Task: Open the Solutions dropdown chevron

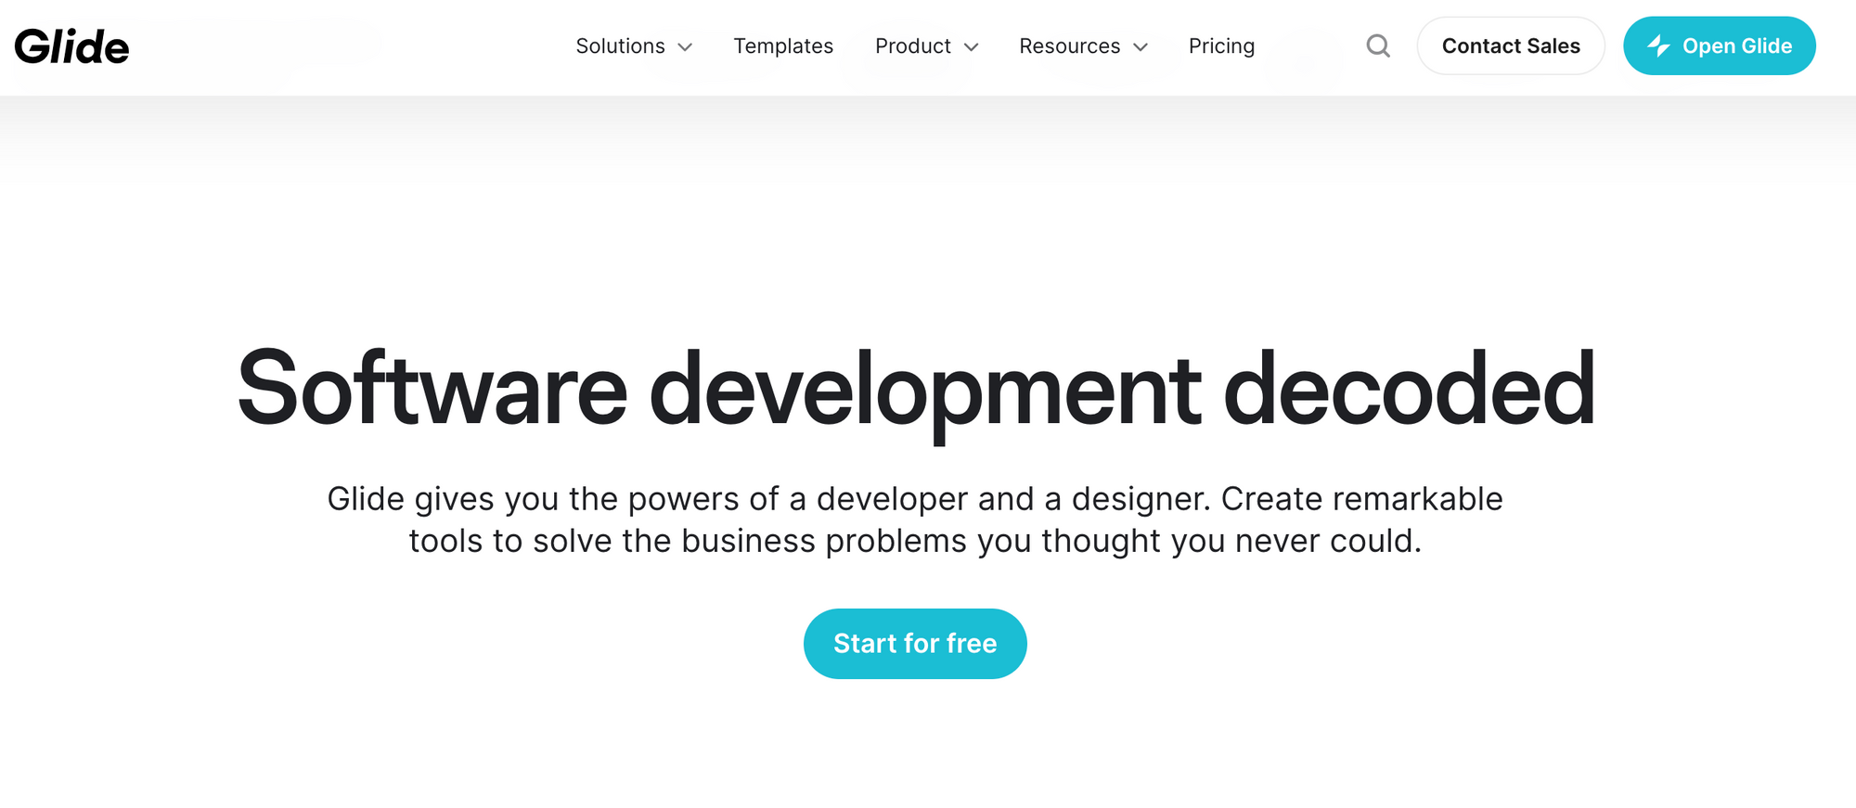Action: (685, 47)
